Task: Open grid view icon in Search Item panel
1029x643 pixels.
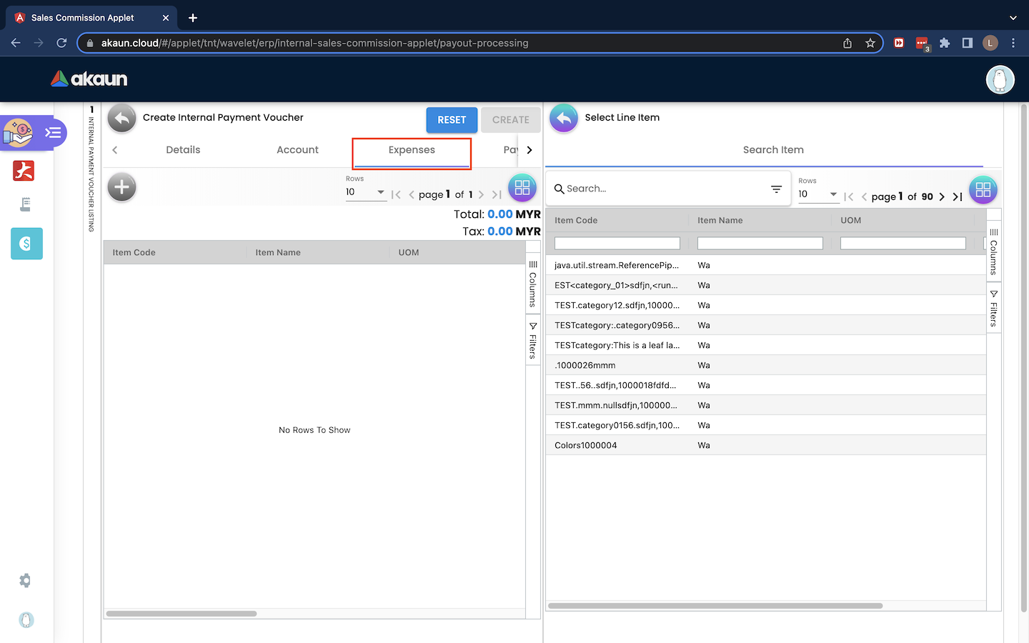Action: point(983,190)
